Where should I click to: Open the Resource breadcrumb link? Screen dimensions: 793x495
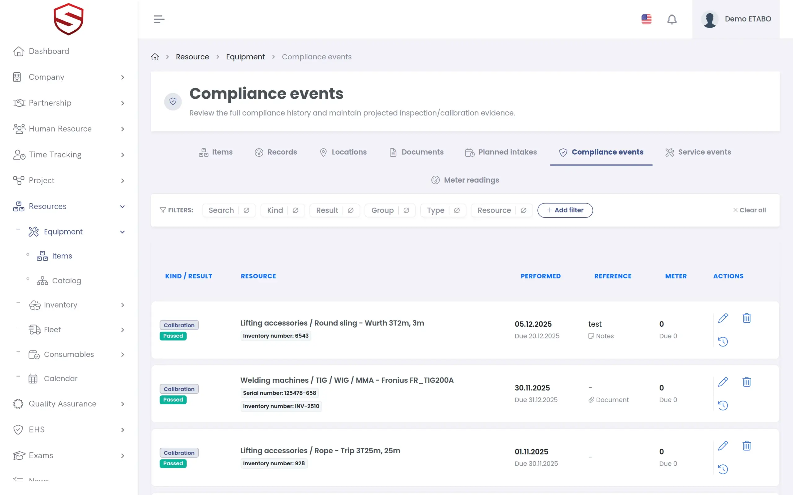(192, 57)
